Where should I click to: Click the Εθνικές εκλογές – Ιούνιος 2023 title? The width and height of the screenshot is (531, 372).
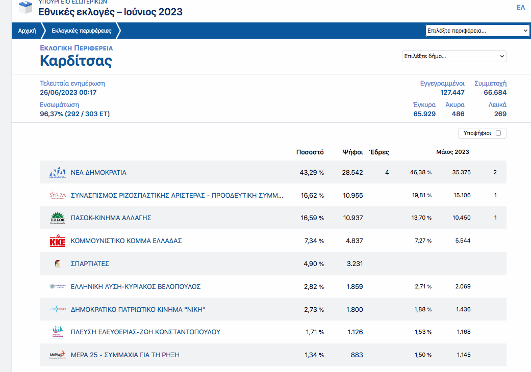click(111, 12)
